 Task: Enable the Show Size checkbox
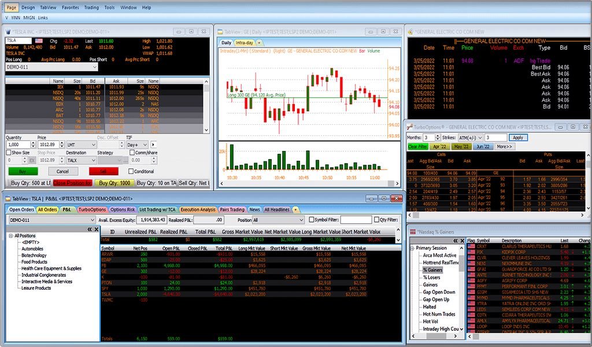[x=9, y=152]
